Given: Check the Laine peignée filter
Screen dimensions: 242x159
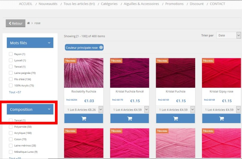Looking at the screenshot, I should 11,73.
